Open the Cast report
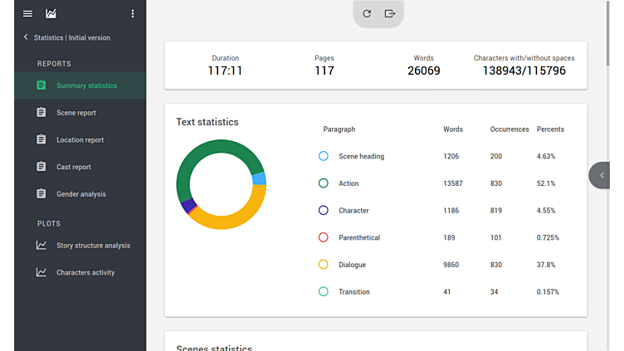The height and width of the screenshot is (351, 624). (73, 167)
